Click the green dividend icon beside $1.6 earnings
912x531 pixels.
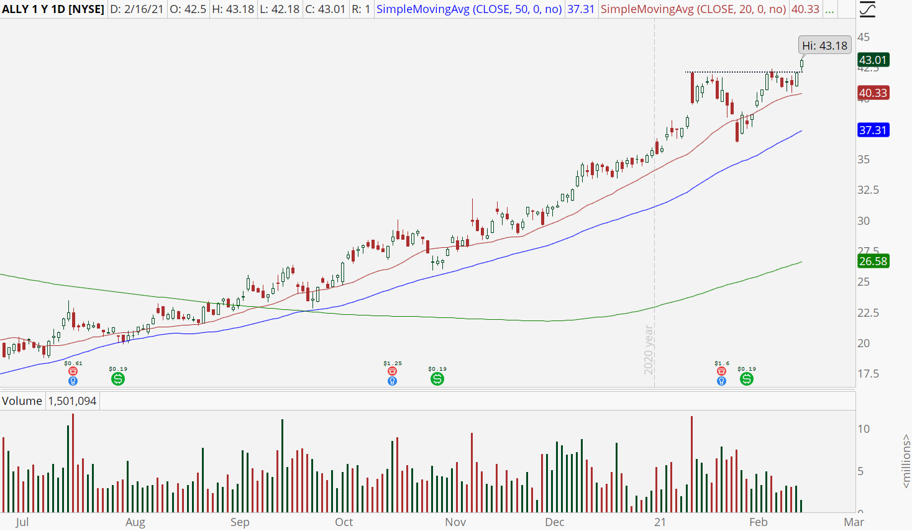pos(747,378)
